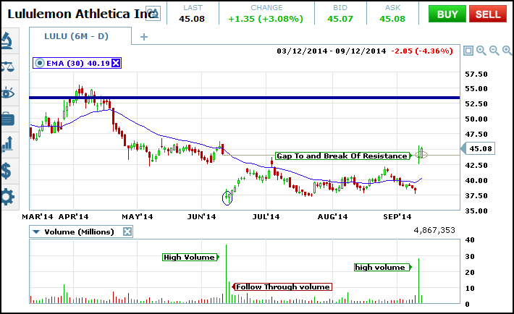Click the blue circled June low candle
This screenshot has height=314, width=514.
tap(227, 198)
